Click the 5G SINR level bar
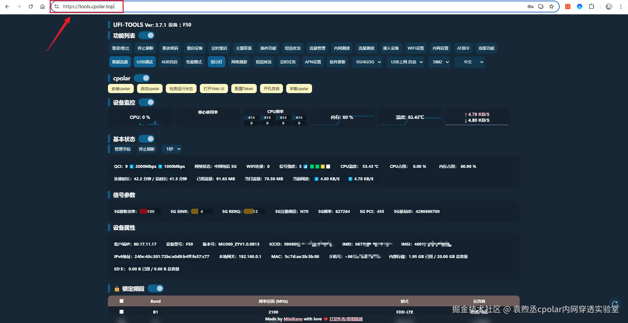This screenshot has height=323, width=628. (201, 212)
